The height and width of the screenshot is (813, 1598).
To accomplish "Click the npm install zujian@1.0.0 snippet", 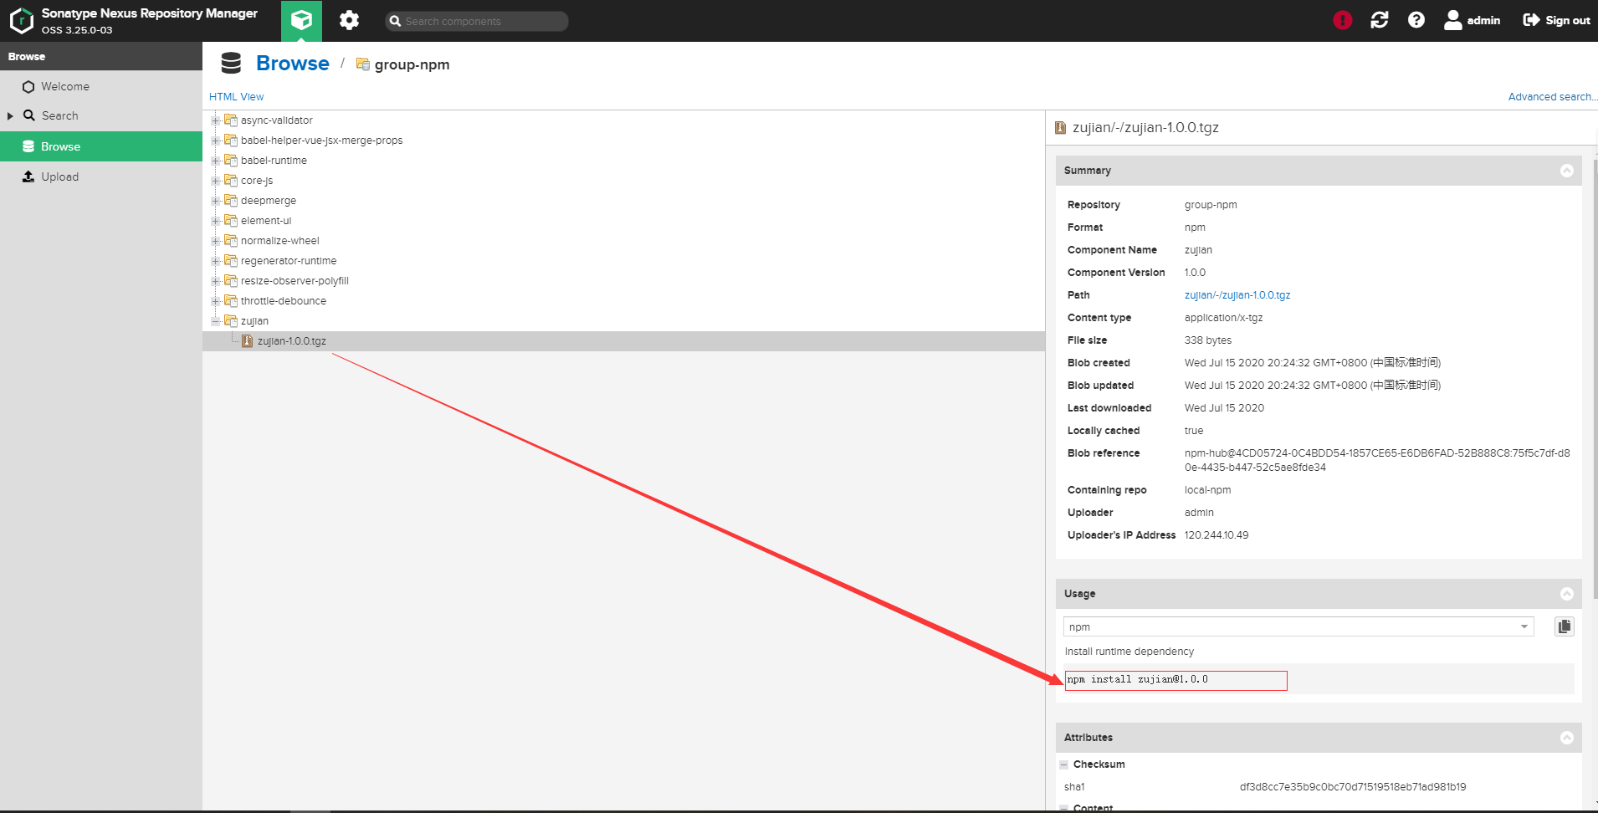I will click(x=1138, y=679).
